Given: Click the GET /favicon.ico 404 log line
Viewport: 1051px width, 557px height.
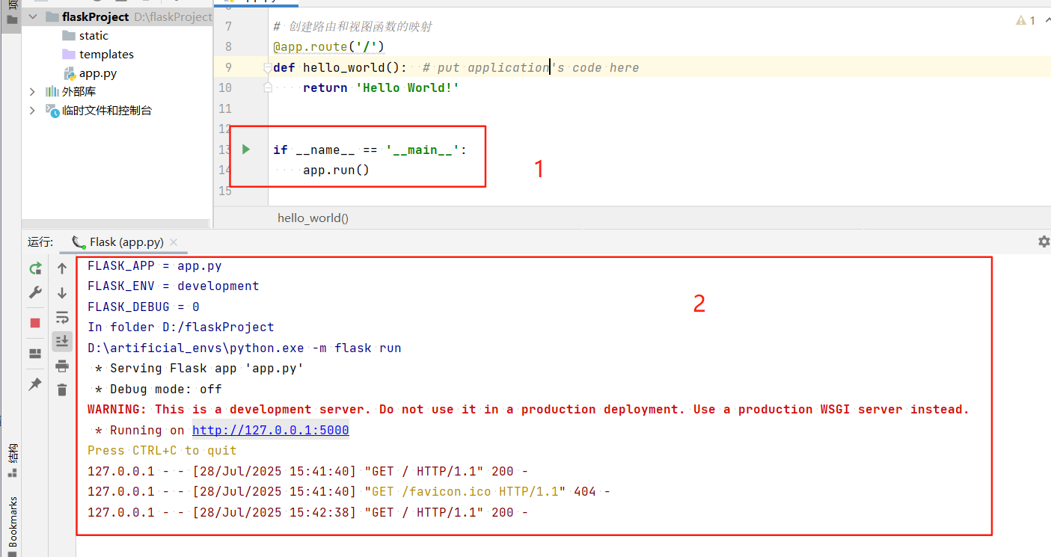Looking at the screenshot, I should 349,491.
